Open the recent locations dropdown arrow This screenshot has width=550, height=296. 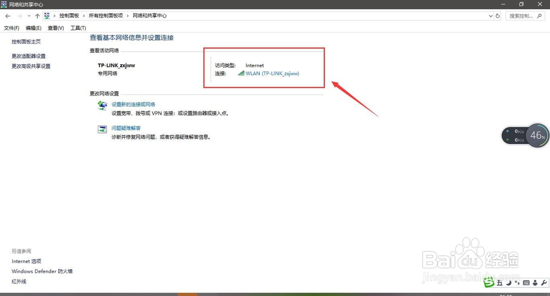(x=29, y=16)
